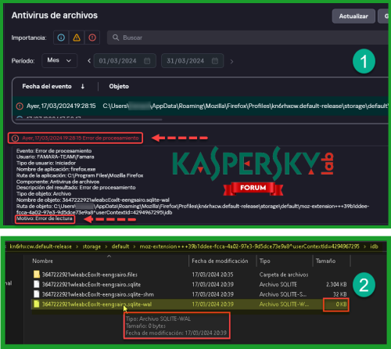This screenshot has width=391, height=349.
Task: Click file icon of eengsairo.sqlite-shm
Action: coord(37,294)
